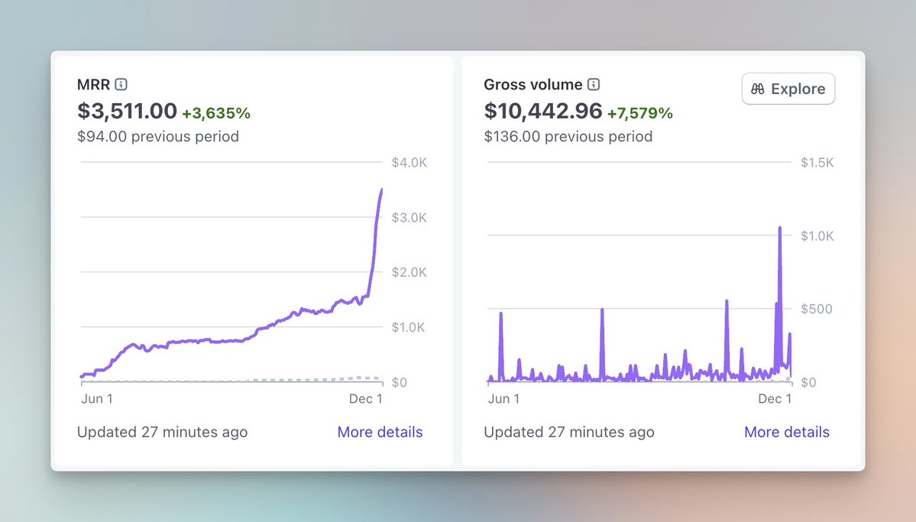Open More details for the MRR card
This screenshot has height=522, width=916.
[x=380, y=432]
